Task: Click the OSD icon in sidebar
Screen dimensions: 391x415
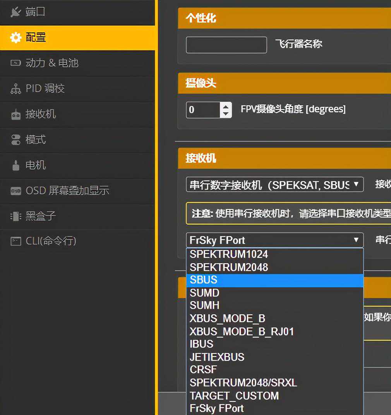Action: [15, 191]
